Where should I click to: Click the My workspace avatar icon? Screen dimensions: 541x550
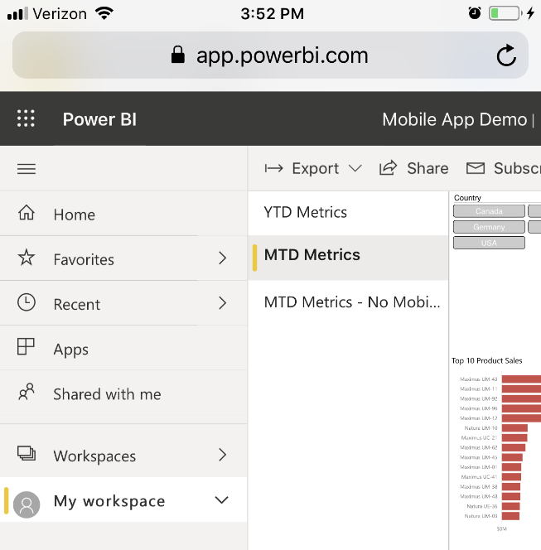tap(27, 504)
